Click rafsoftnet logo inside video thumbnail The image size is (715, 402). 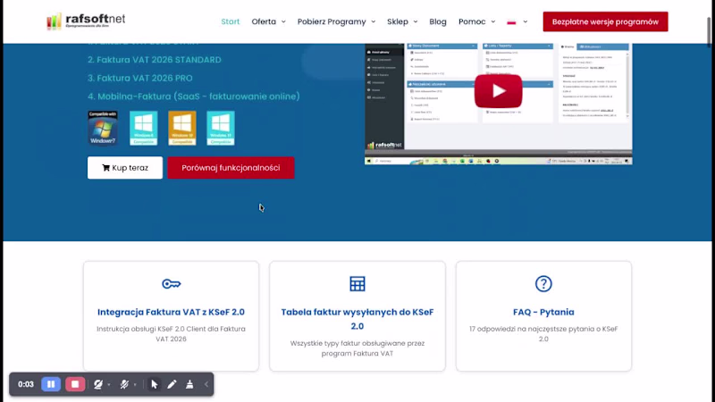click(384, 145)
